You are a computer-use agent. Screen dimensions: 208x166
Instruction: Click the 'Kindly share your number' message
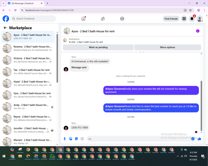click(151, 90)
